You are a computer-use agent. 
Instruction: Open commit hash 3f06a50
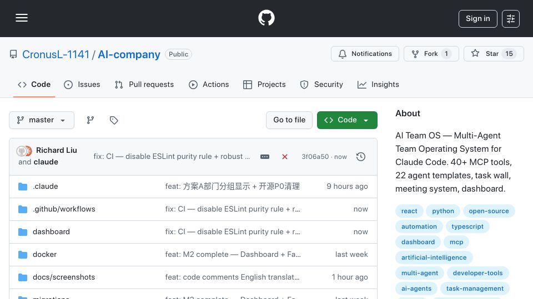(315, 157)
